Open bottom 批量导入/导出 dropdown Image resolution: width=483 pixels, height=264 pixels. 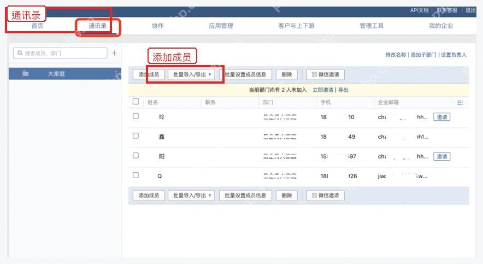[x=191, y=195]
